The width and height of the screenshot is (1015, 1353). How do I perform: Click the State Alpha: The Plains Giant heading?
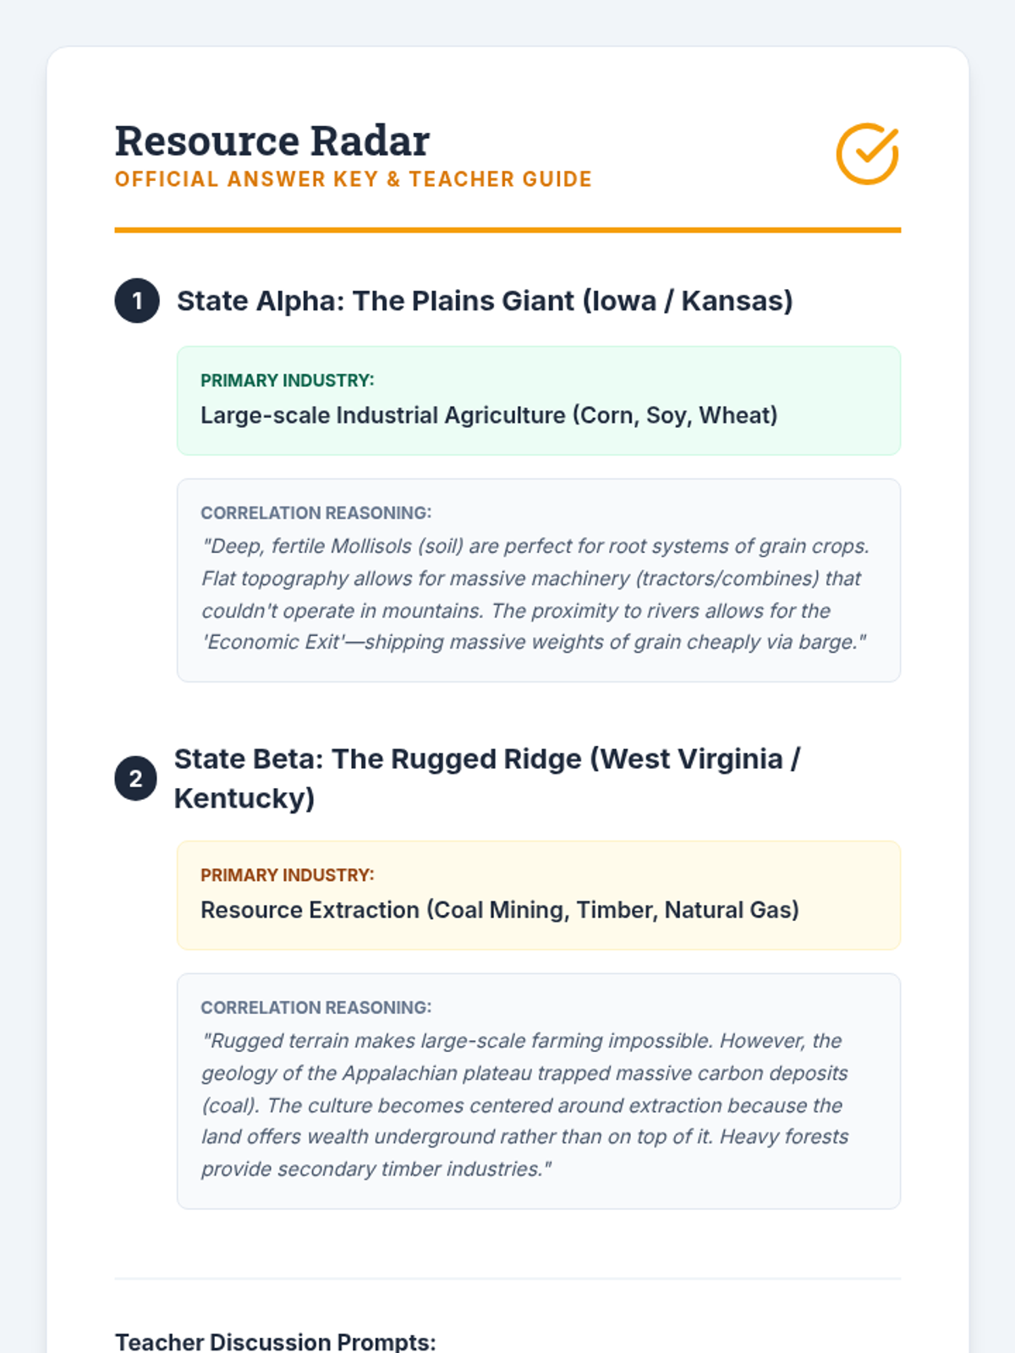485,301
